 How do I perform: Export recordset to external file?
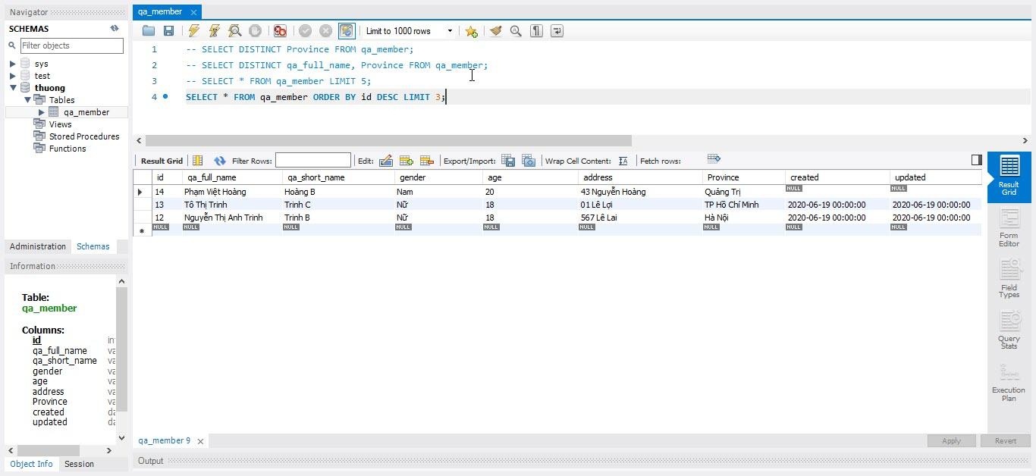click(x=508, y=161)
